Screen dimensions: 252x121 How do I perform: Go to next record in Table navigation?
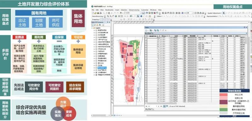[158, 106]
